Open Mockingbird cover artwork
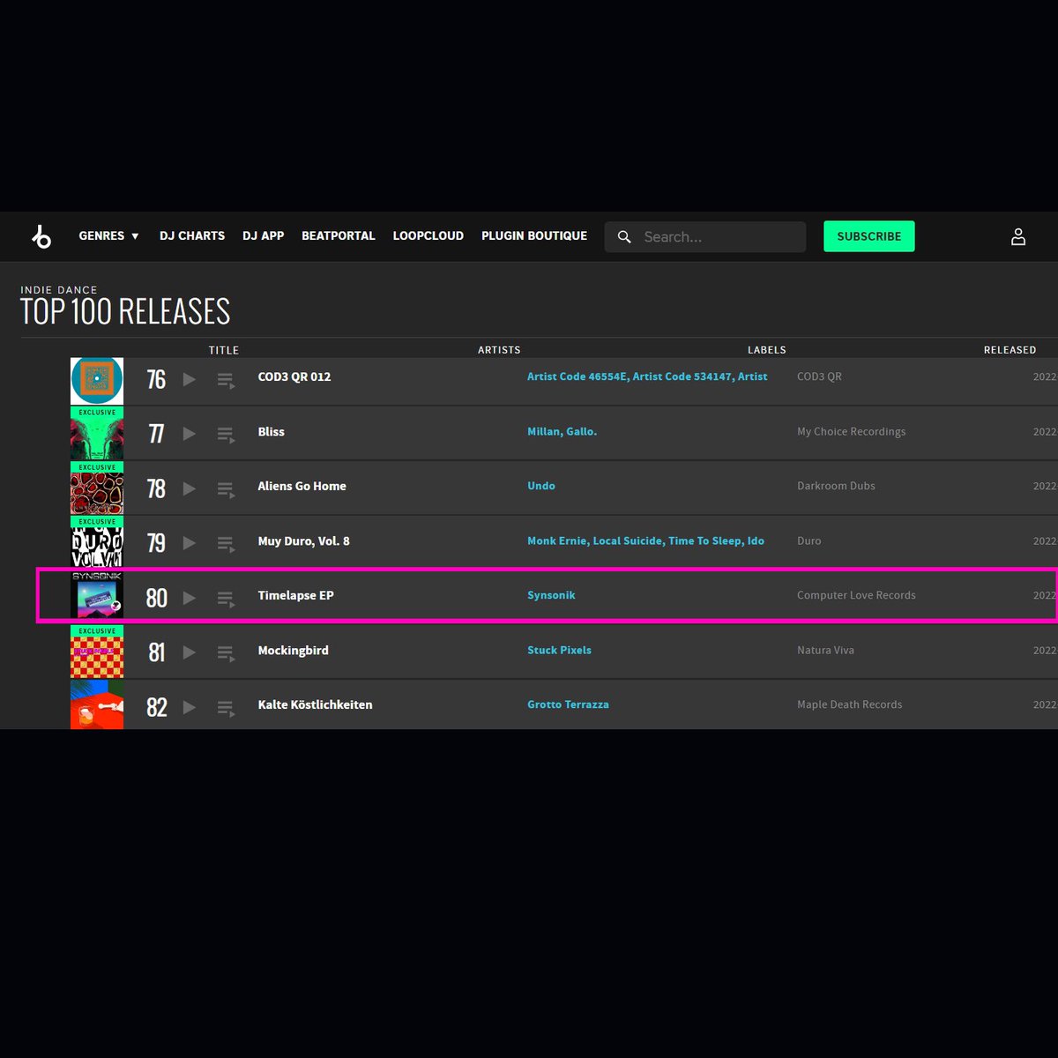Screen dimensions: 1058x1058 pyautogui.click(x=97, y=652)
